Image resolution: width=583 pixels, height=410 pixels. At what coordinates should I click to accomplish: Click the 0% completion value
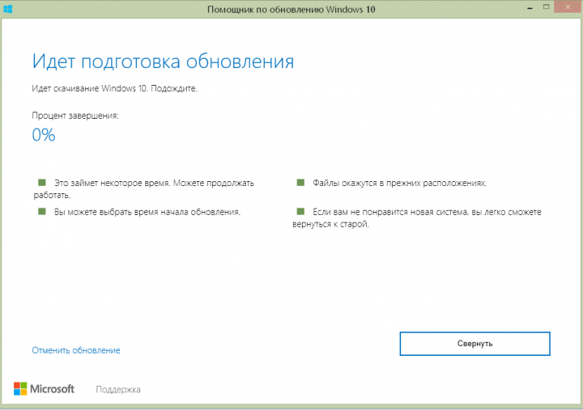(44, 134)
